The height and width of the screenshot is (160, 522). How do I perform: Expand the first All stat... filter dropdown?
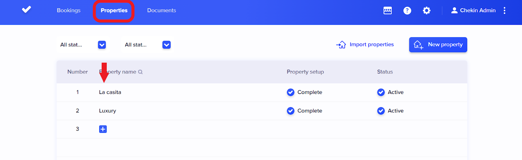(102, 45)
